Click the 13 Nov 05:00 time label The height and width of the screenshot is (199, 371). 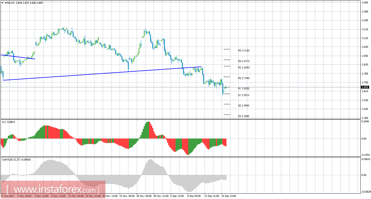click(x=76, y=196)
